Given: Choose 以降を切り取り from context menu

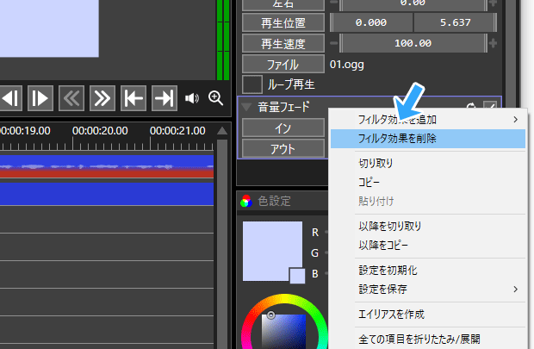Looking at the screenshot, I should (x=428, y=226).
